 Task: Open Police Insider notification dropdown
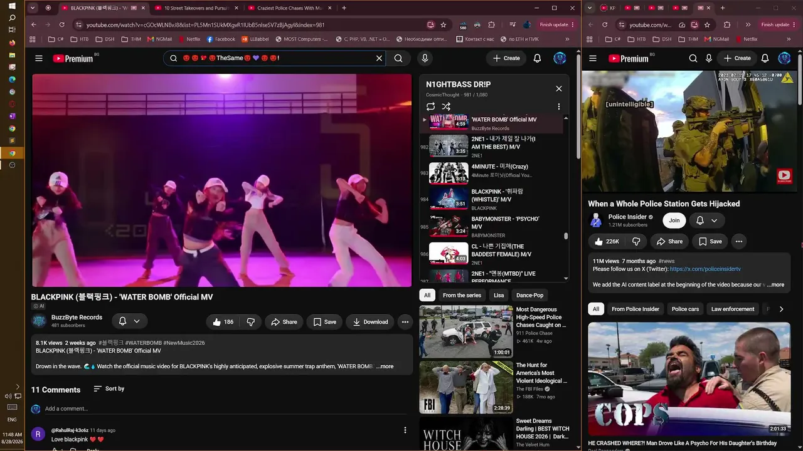click(706, 220)
